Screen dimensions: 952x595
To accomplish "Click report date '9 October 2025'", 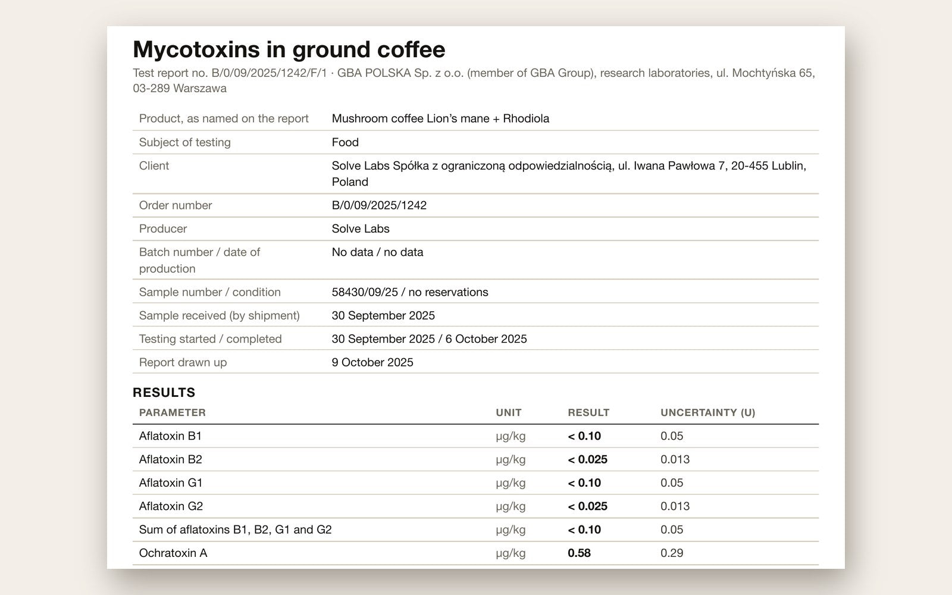I will coord(372,362).
